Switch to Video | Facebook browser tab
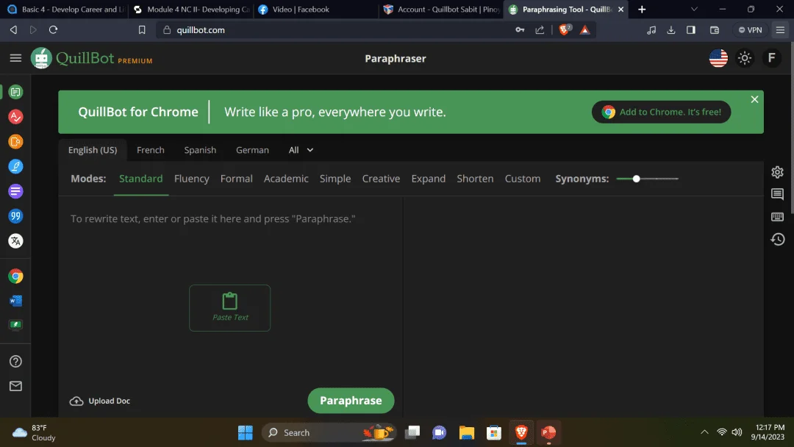 [314, 9]
